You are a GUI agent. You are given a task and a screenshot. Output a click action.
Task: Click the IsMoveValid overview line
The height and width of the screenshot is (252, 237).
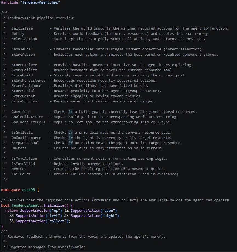(23, 164)
